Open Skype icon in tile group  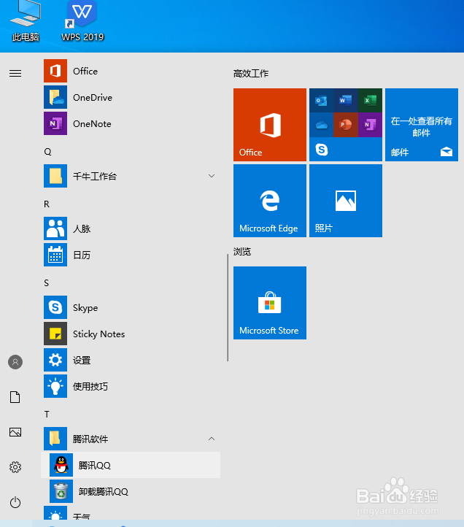point(322,149)
